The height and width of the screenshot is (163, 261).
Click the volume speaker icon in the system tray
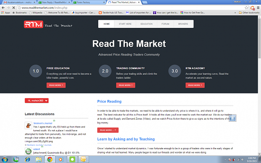243,160
